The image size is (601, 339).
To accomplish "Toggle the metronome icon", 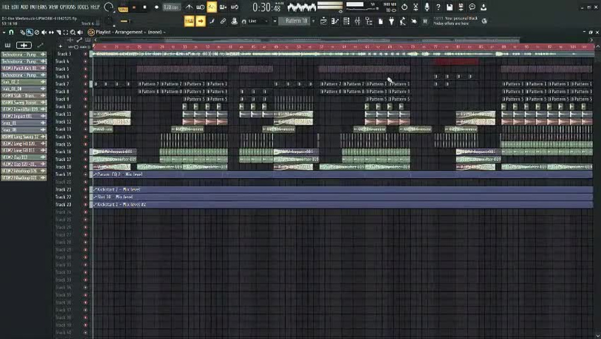I will (x=189, y=7).
